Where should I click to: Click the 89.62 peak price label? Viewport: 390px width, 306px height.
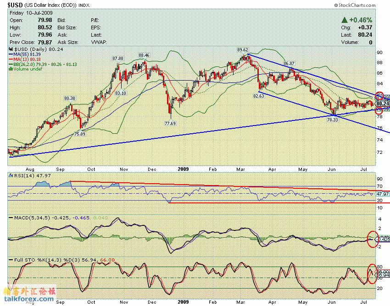coord(243,50)
